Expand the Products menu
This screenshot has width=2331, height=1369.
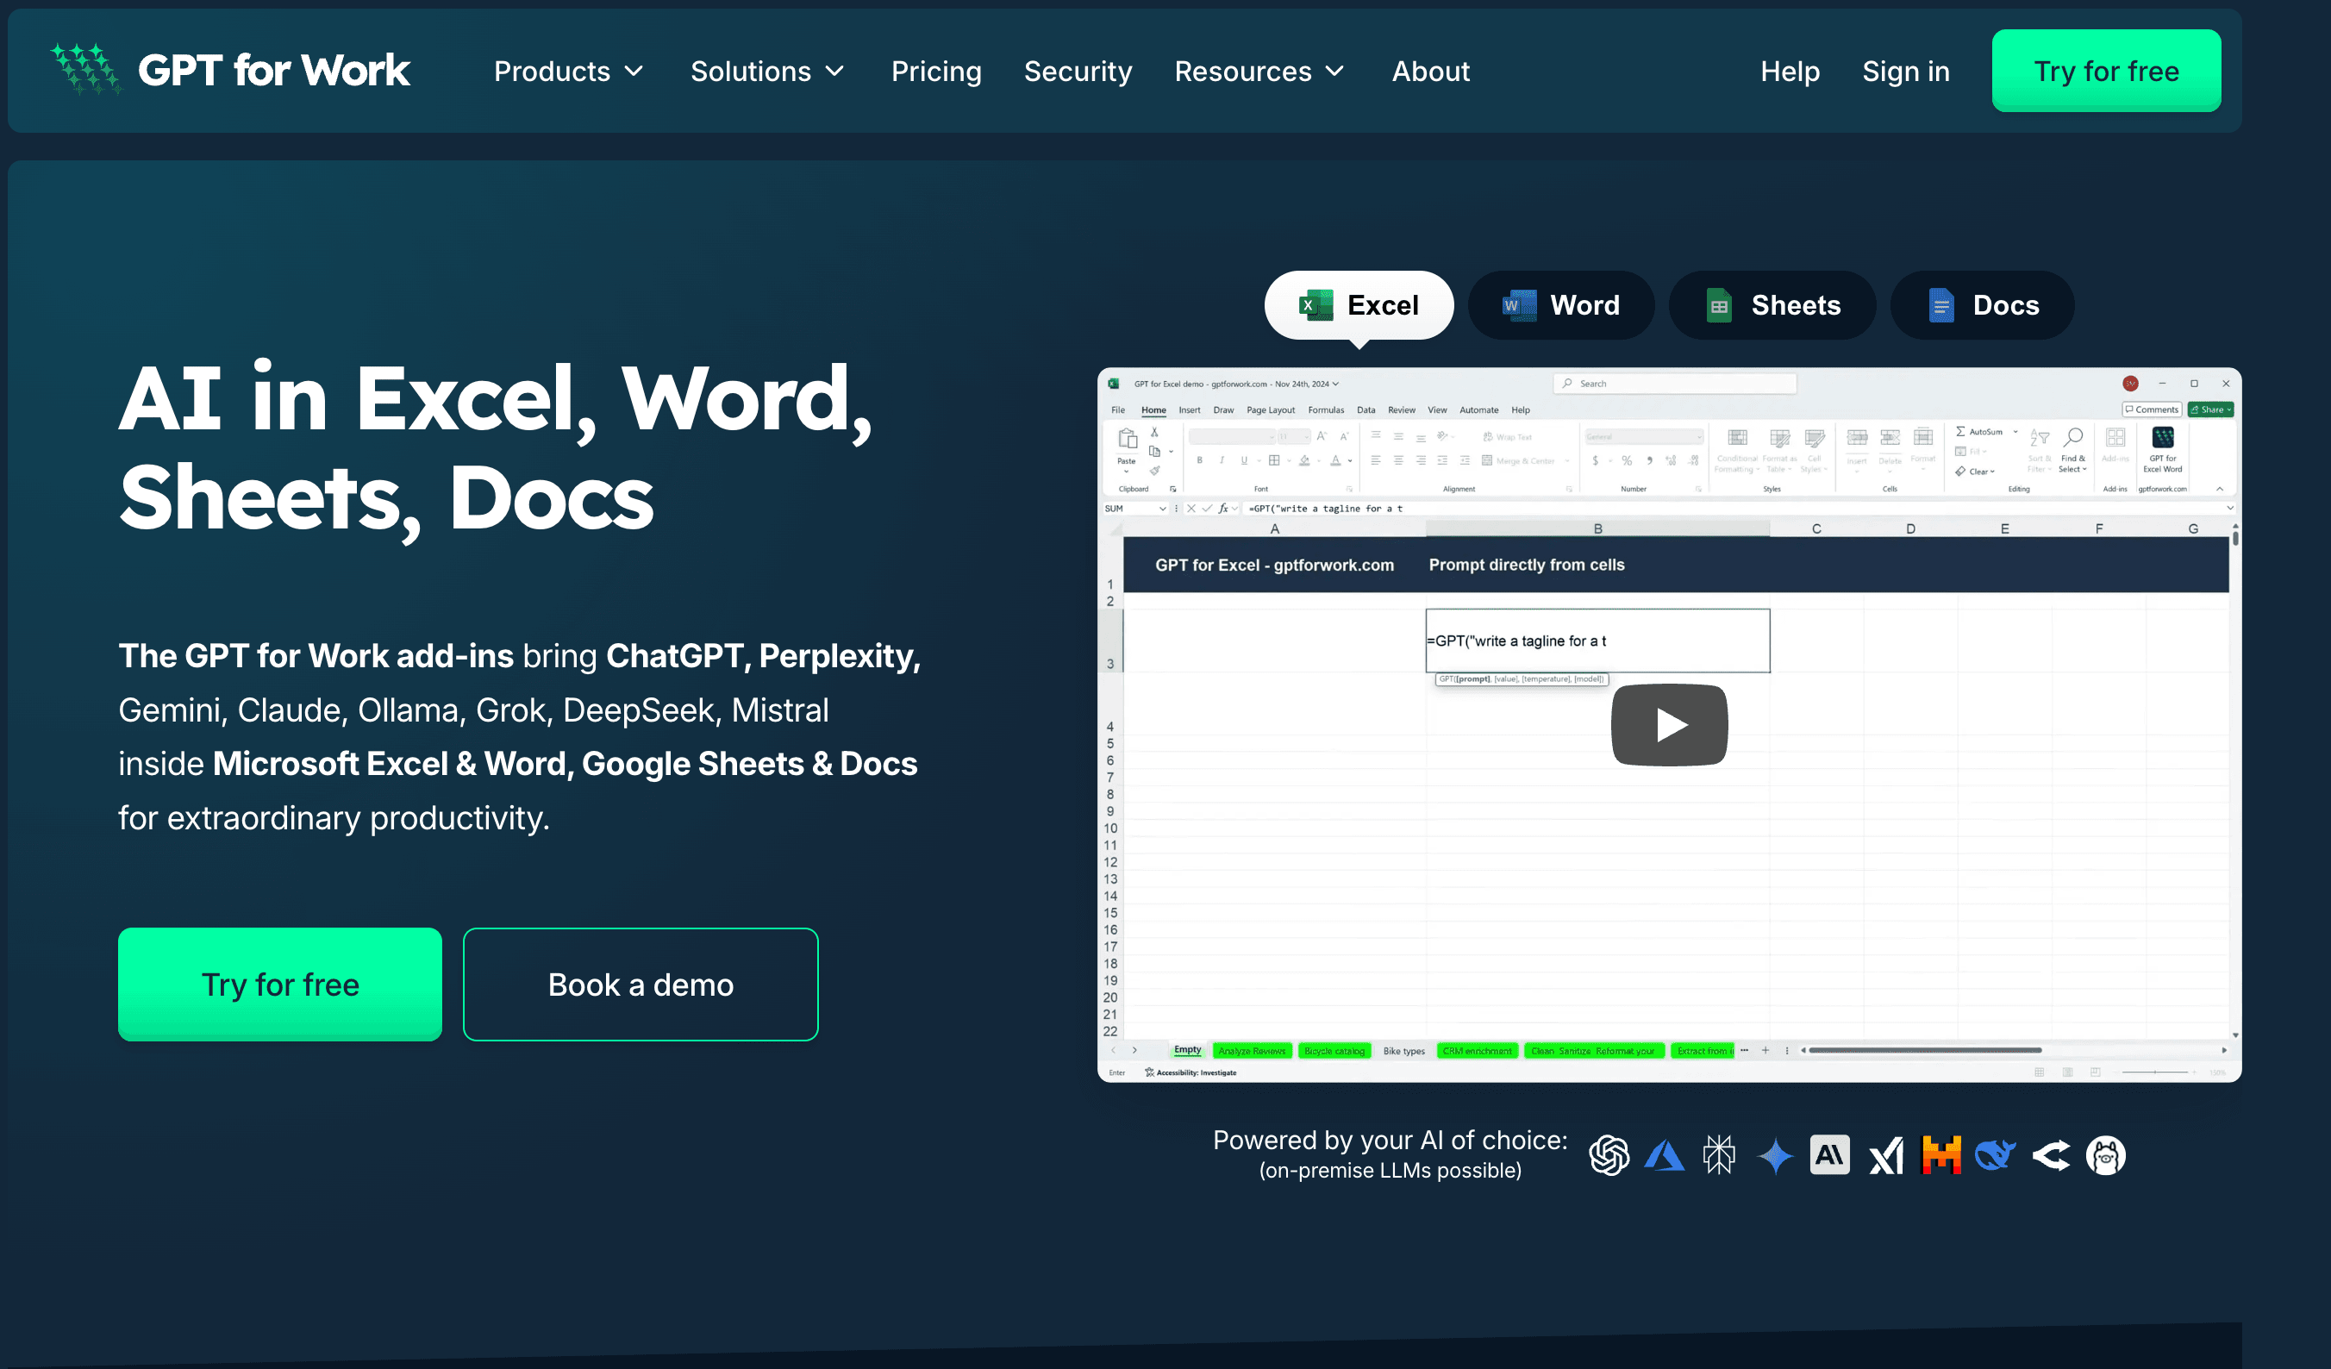(568, 72)
